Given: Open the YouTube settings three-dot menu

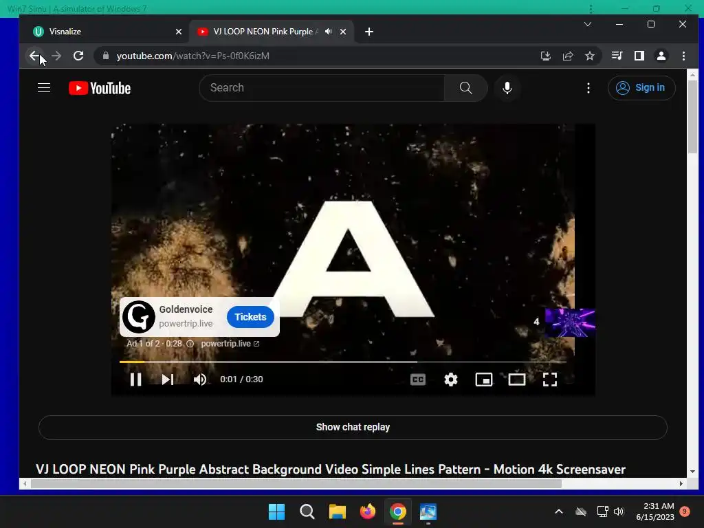Looking at the screenshot, I should click(588, 87).
